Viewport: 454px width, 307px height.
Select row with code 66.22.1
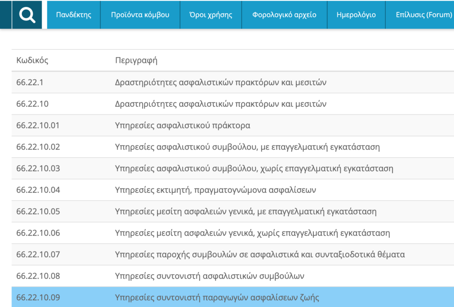pos(30,82)
